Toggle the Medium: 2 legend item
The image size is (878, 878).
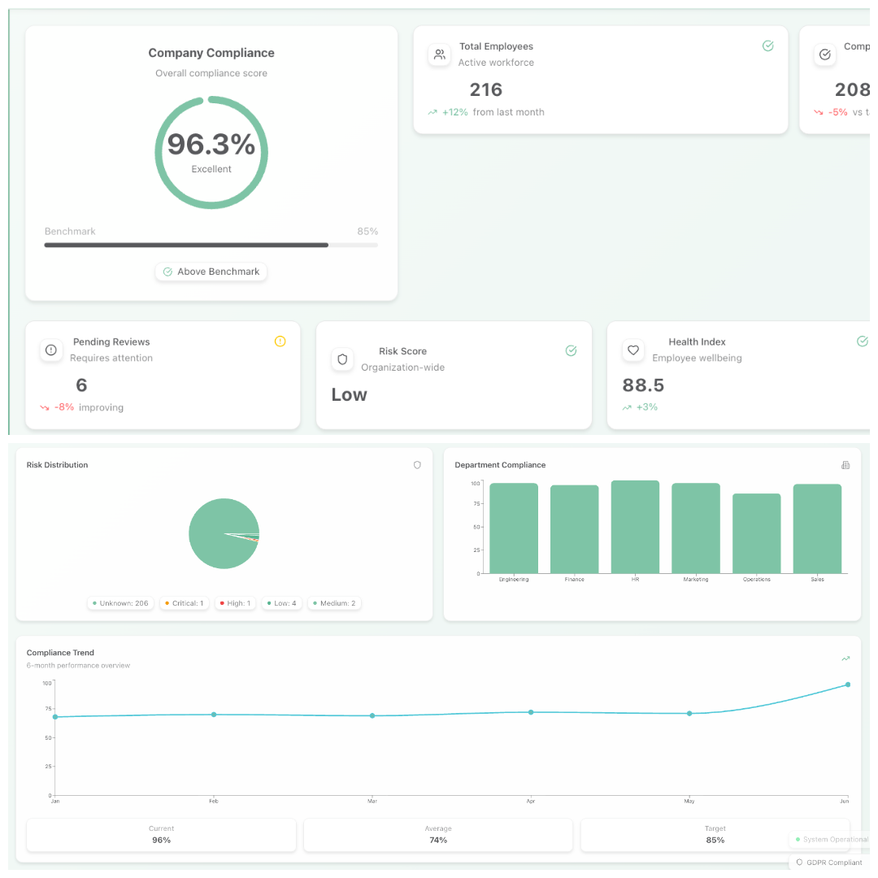[x=334, y=603]
